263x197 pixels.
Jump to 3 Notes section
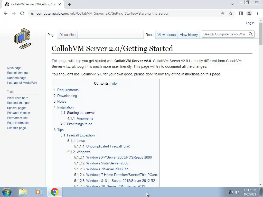tap(60, 101)
